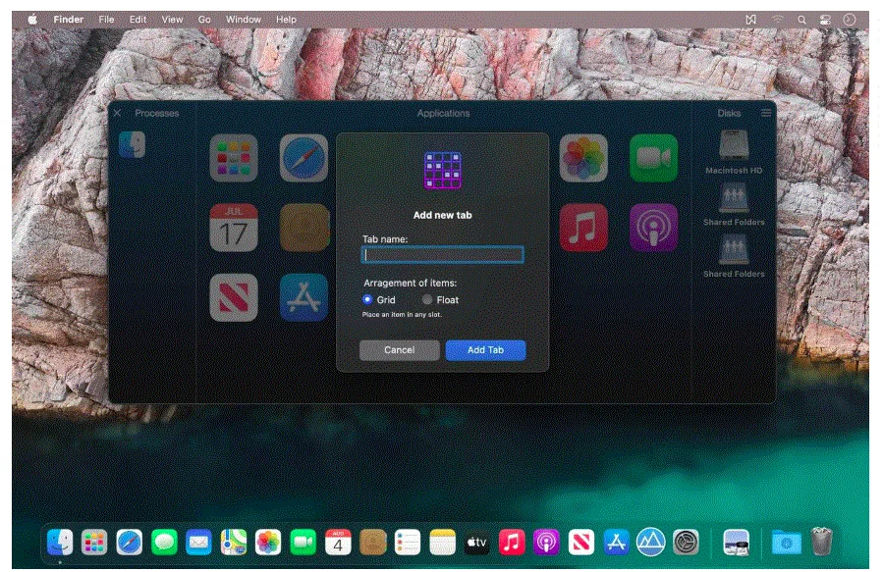Cancel the Add new tab dialog
883x572 pixels.
tap(399, 350)
